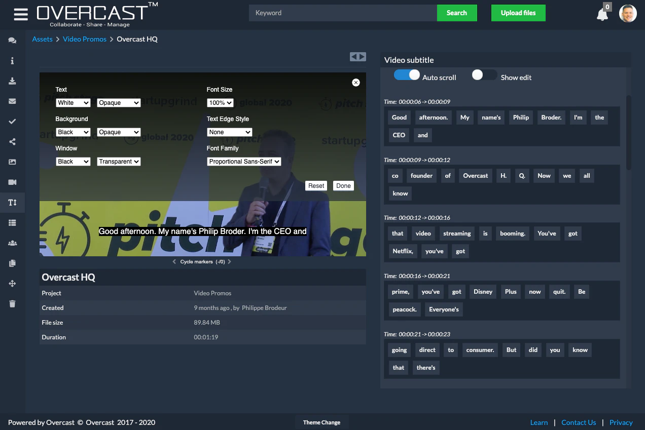The height and width of the screenshot is (430, 645).
Task: Open the notifications bell
Action: pyautogui.click(x=602, y=15)
